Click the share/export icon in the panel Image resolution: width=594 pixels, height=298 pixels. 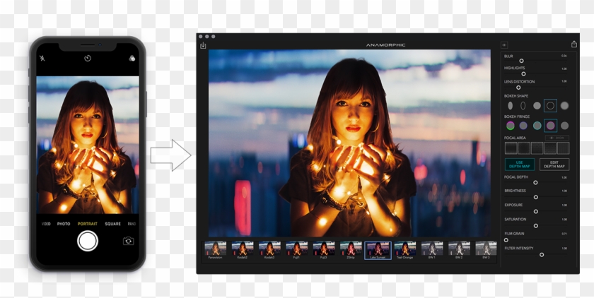click(x=573, y=44)
